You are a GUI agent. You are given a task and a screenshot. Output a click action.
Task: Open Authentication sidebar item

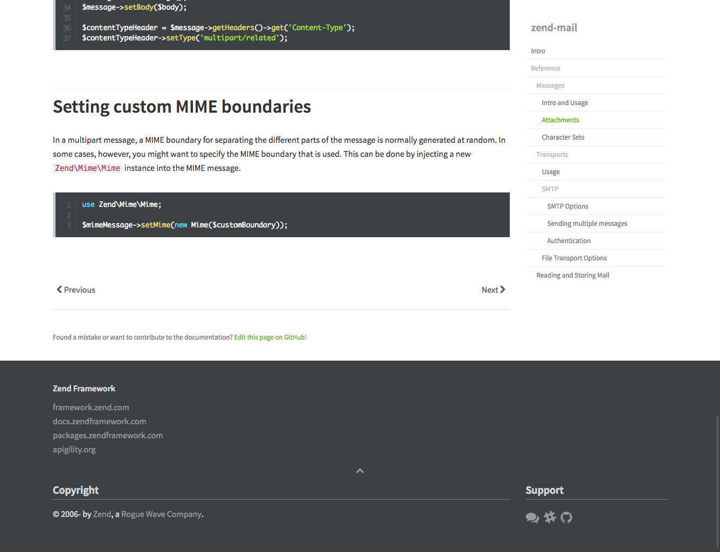(597, 241)
